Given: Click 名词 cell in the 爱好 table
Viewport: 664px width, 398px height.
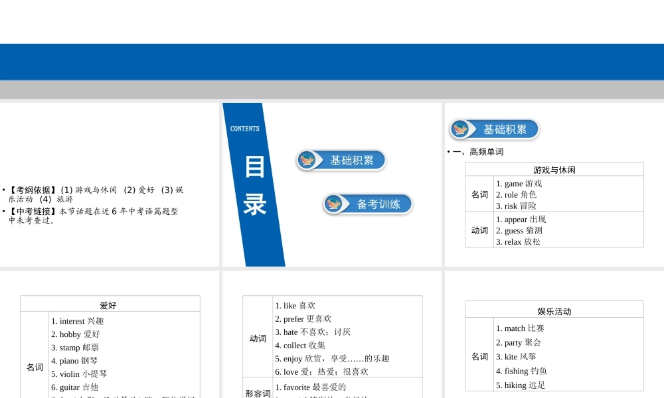Looking at the screenshot, I should (x=35, y=367).
